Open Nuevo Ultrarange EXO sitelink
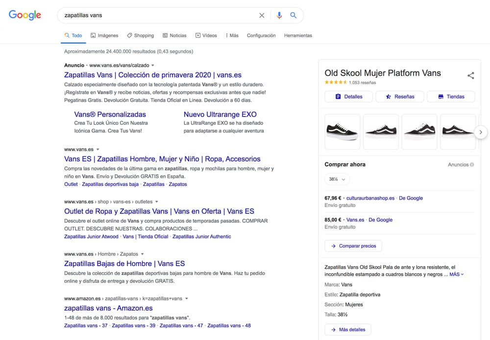 point(220,114)
